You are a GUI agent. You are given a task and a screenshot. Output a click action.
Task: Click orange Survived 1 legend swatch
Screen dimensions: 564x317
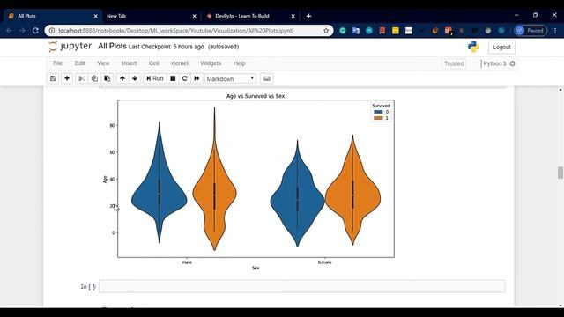point(378,118)
